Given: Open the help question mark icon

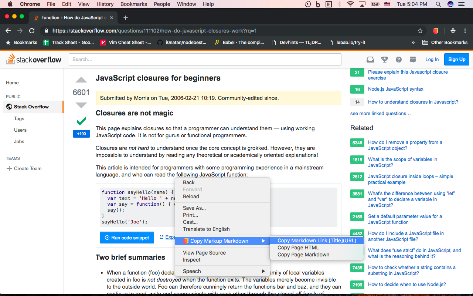Looking at the screenshot, I should [399, 60].
